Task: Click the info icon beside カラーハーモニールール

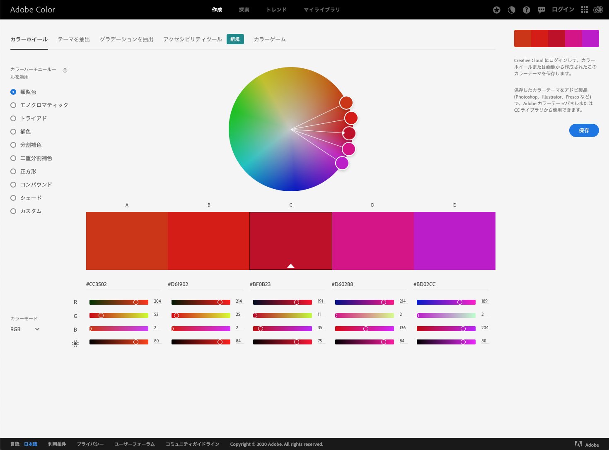Action: [x=65, y=70]
